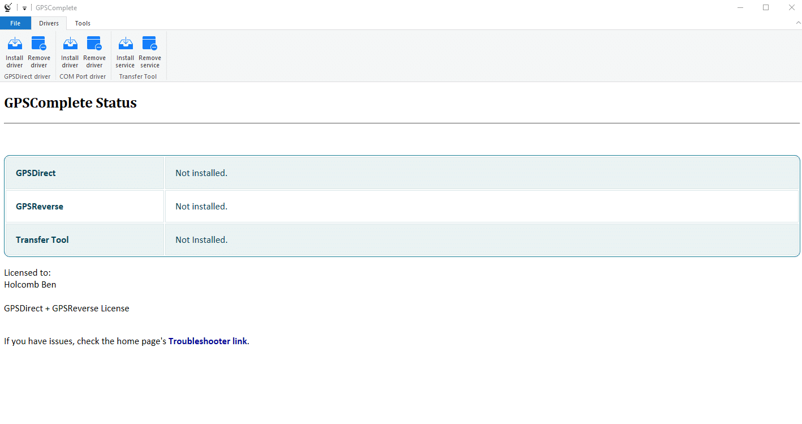Click the Transfer Tool row label

(42, 239)
